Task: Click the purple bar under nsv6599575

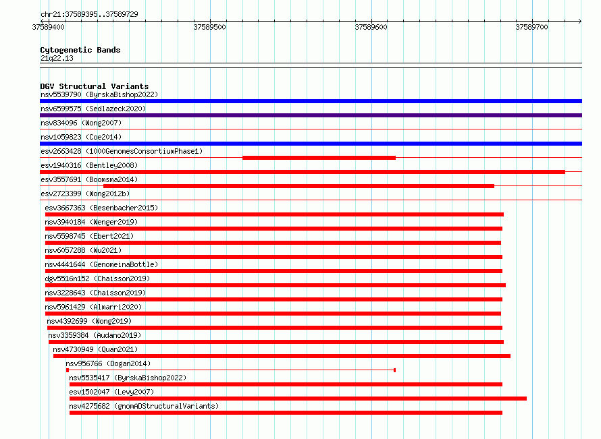Action: click(x=311, y=115)
